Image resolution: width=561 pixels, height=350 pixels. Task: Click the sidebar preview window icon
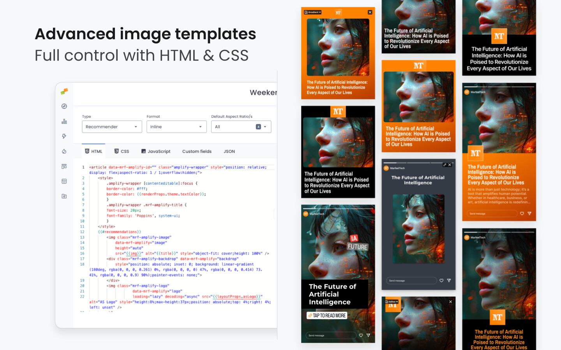click(64, 181)
